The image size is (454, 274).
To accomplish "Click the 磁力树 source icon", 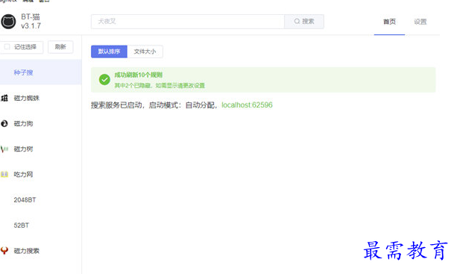I will (4, 149).
